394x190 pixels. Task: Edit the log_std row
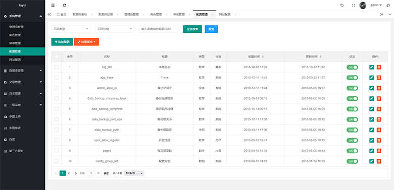pyautogui.click(x=372, y=67)
